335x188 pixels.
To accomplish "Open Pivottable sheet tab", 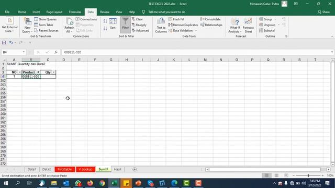I will pos(65,169).
